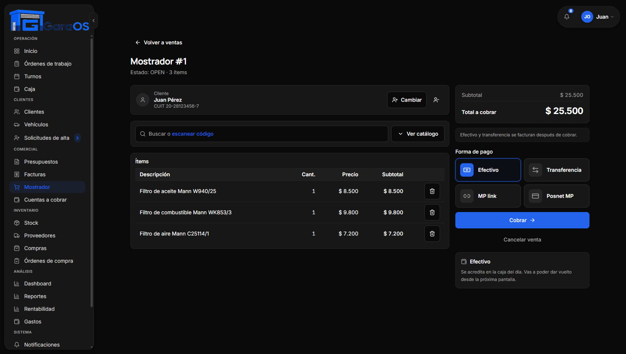Click the Cuentas a cobrar wallet icon
The width and height of the screenshot is (626, 354).
tap(17, 200)
